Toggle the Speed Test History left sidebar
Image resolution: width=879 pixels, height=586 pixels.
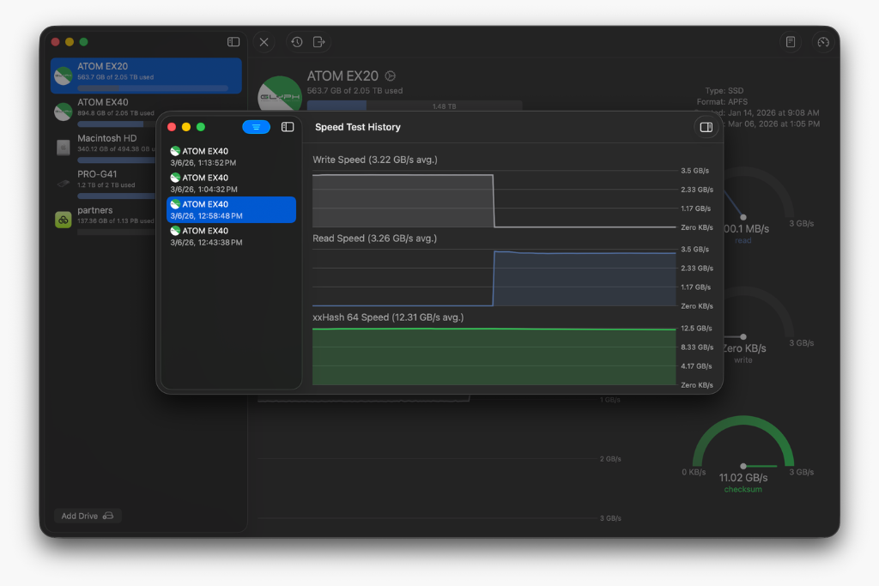288,127
